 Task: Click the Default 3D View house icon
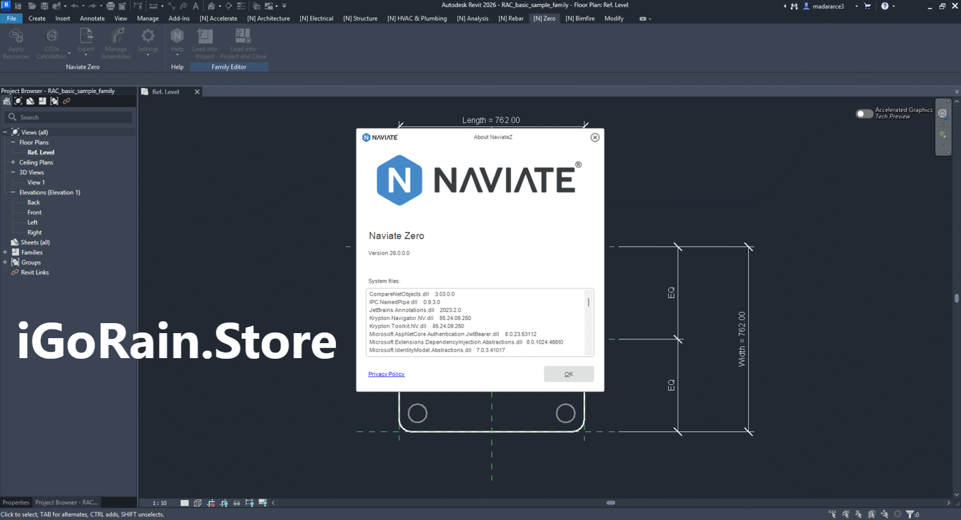coord(211,6)
